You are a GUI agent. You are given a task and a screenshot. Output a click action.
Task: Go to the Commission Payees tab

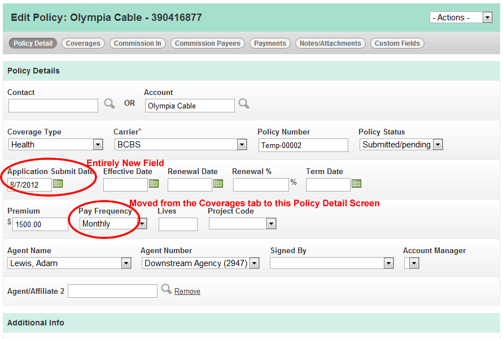208,44
